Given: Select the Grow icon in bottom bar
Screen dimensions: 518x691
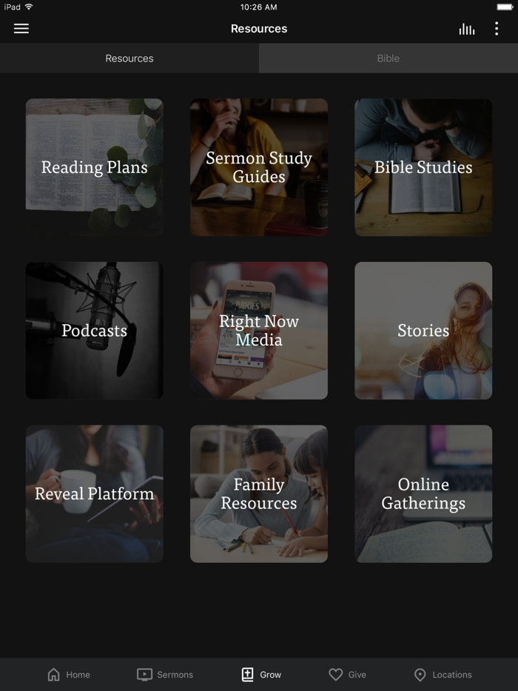Looking at the screenshot, I should (247, 674).
